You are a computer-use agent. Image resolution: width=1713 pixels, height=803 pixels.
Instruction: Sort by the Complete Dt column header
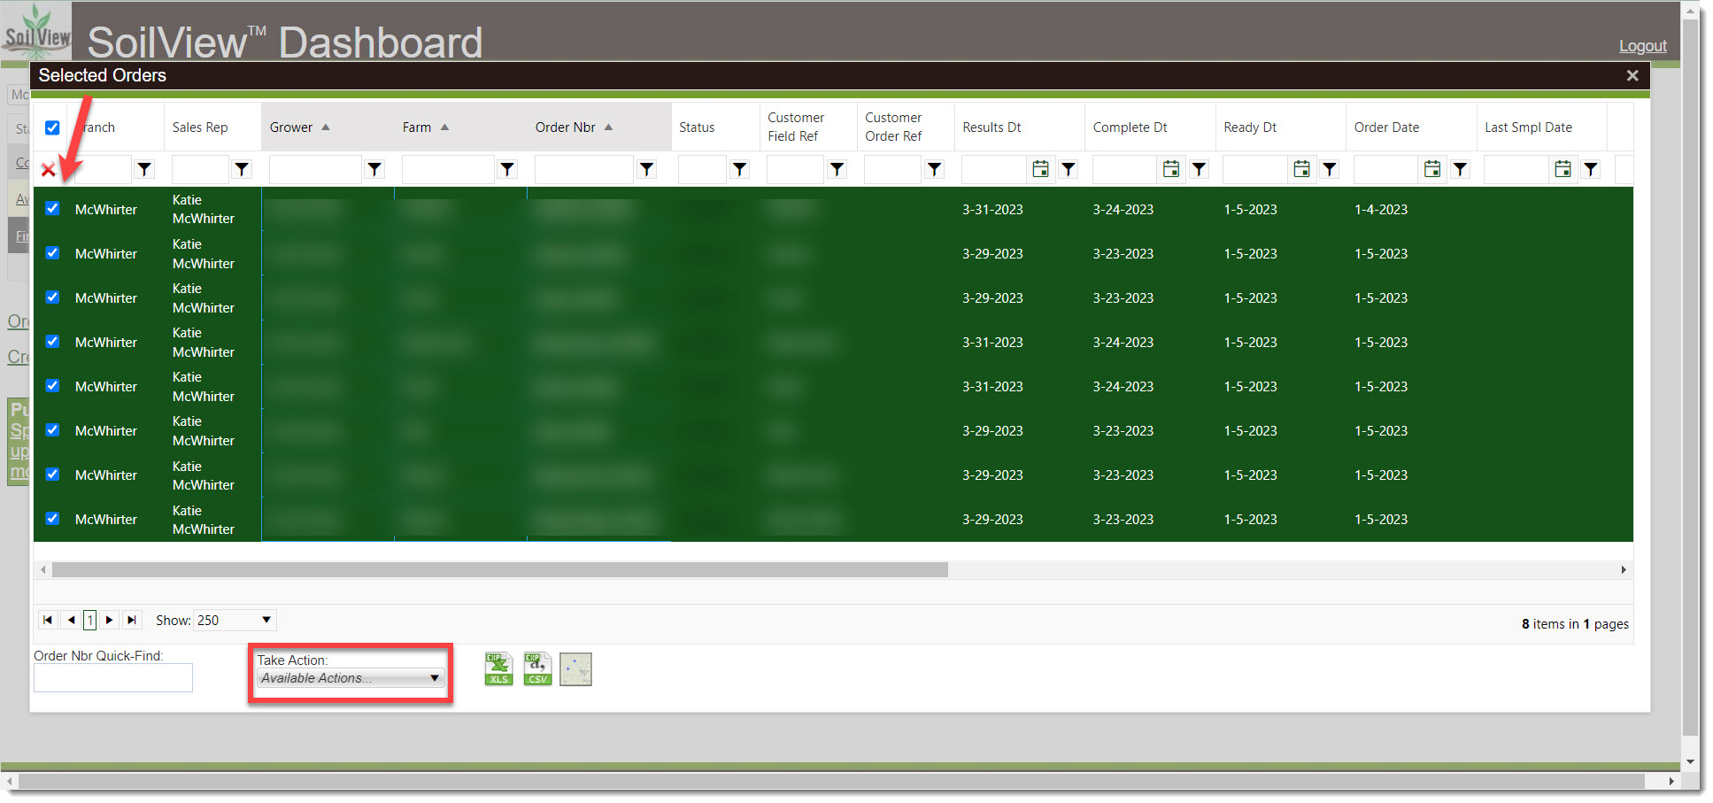coord(1130,127)
